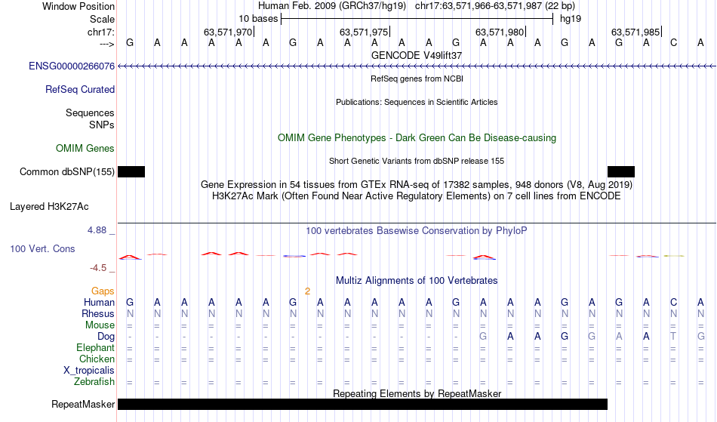
Task: Click the hg19 label beside scale bar
Action: [571, 19]
